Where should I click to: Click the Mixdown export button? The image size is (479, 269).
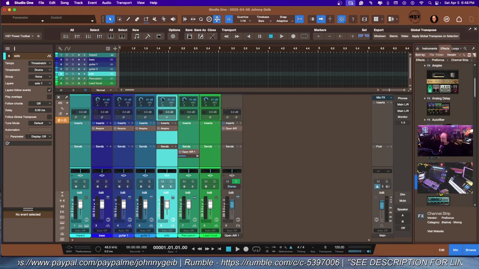click(380, 36)
